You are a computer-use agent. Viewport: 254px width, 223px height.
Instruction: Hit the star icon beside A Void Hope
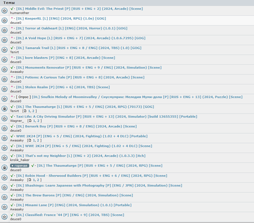pos(4,40)
